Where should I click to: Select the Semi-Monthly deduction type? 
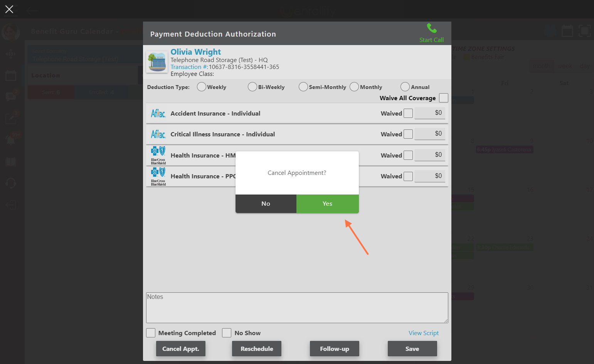(303, 87)
